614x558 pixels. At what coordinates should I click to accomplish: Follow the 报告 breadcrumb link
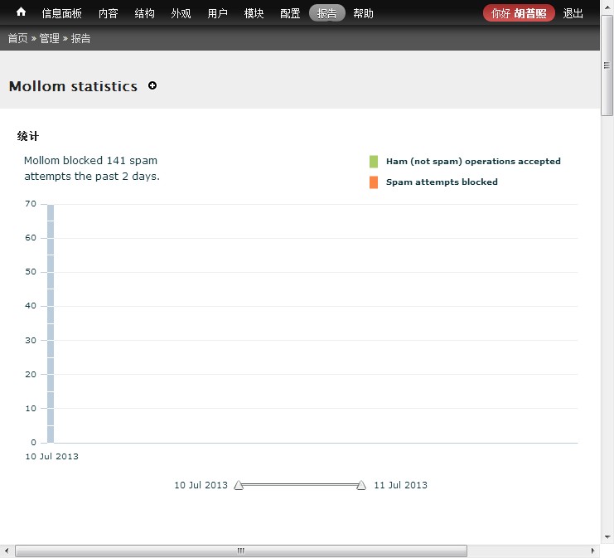click(x=80, y=38)
